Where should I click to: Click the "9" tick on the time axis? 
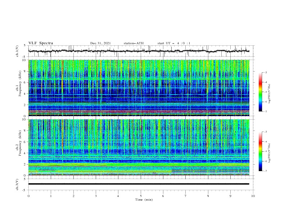coord(230,196)
